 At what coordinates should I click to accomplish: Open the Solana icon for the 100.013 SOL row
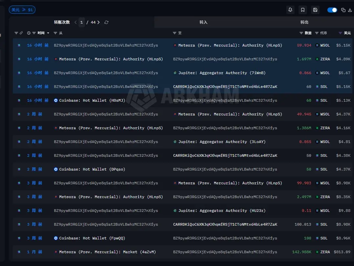[x=19, y=224]
